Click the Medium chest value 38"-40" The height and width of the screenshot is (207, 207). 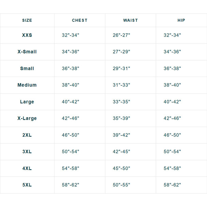[x=70, y=85]
